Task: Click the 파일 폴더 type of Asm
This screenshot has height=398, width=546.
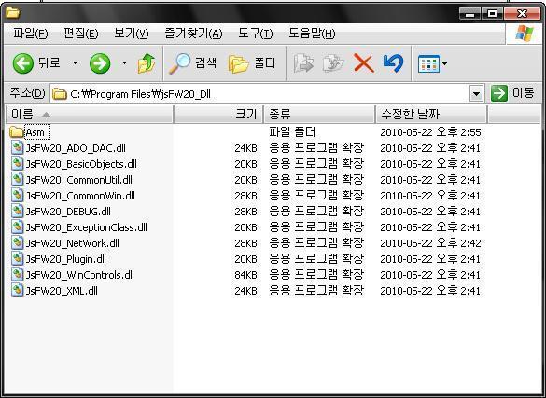Action: [292, 132]
